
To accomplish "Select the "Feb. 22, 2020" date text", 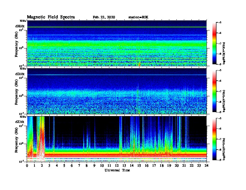I will click(x=104, y=17).
